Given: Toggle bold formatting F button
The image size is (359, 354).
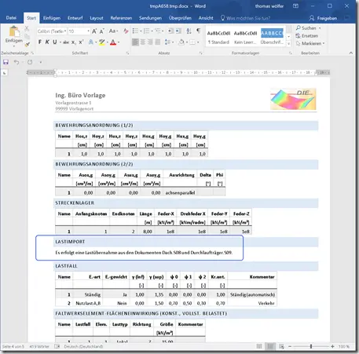Looking at the screenshot, I should [40, 42].
